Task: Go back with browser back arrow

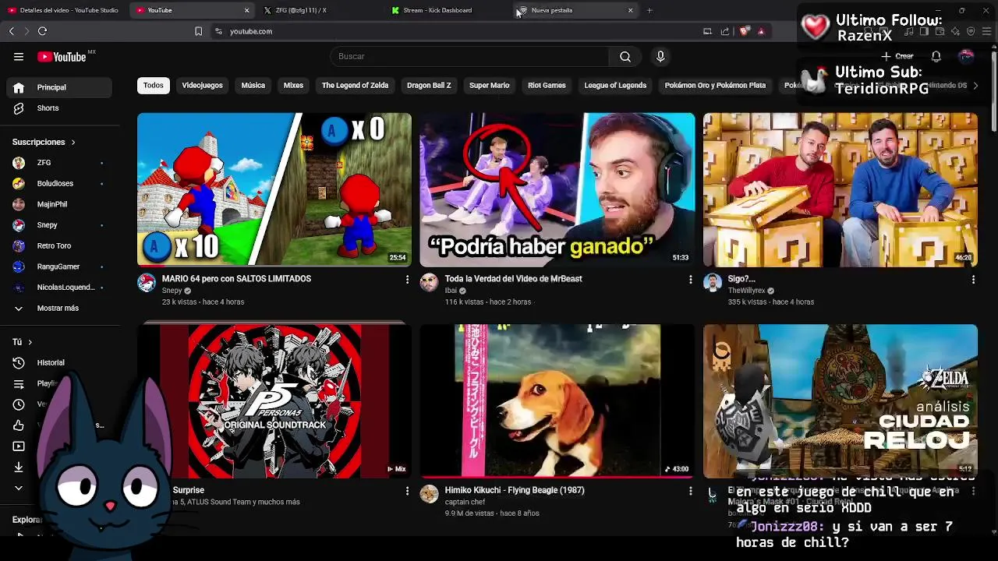Action: [x=11, y=31]
